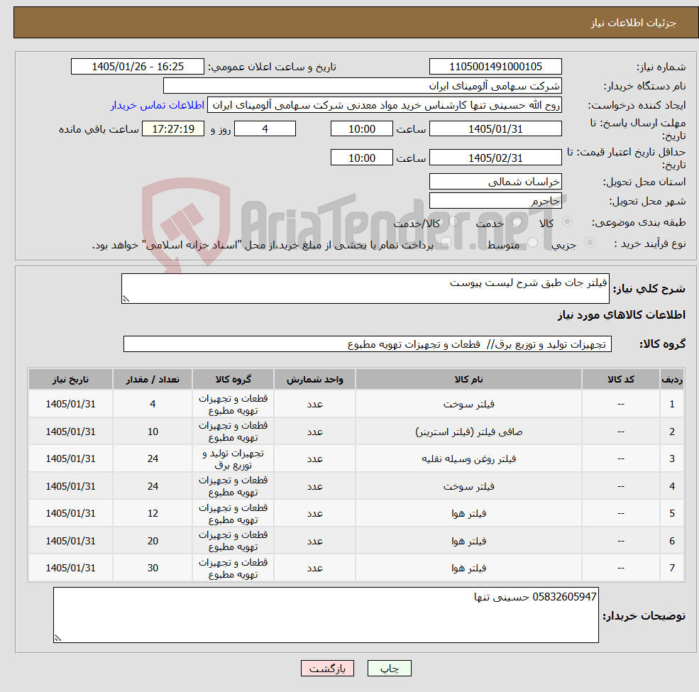Image resolution: width=699 pixels, height=692 pixels.
Task: Click the response deadline time 10:00 field
Action: click(x=361, y=129)
